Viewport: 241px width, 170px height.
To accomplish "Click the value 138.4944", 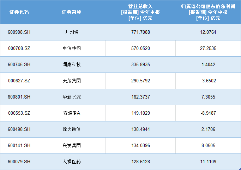I will coord(140,130).
